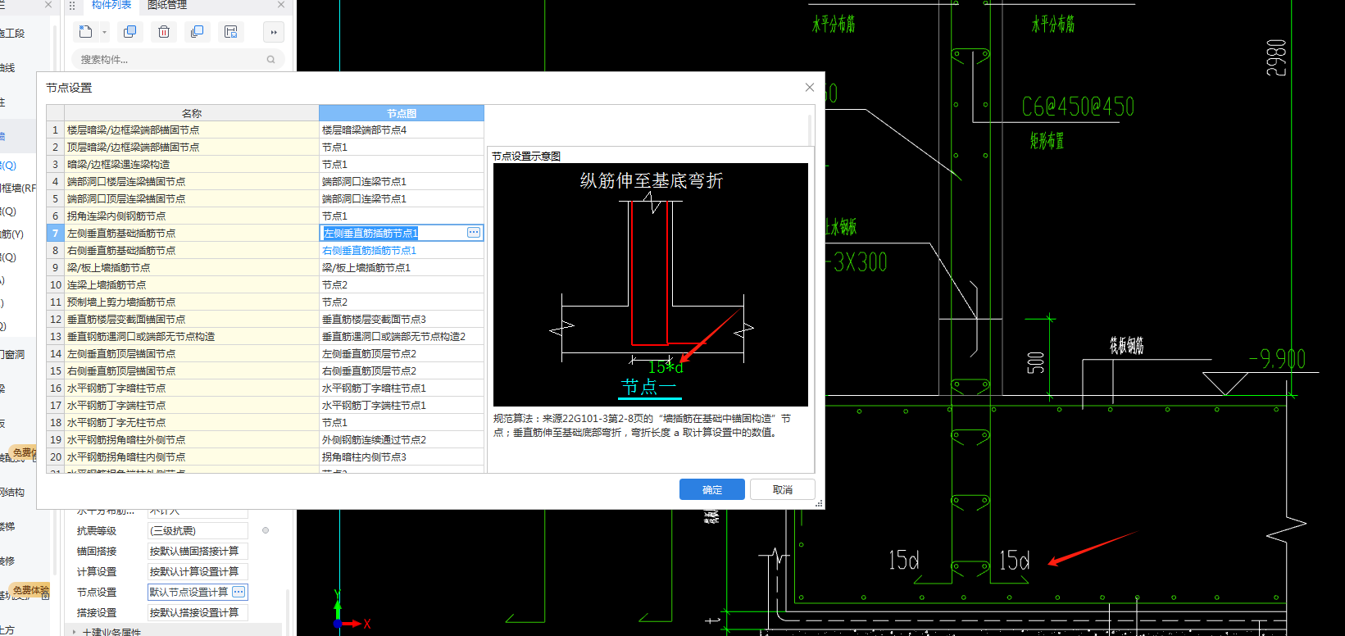Switch to the 图纸管理 tab
The height and width of the screenshot is (636, 1345).
167,5
